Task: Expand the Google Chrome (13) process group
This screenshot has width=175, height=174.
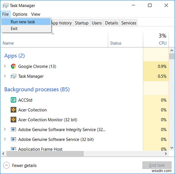Action: [5, 66]
